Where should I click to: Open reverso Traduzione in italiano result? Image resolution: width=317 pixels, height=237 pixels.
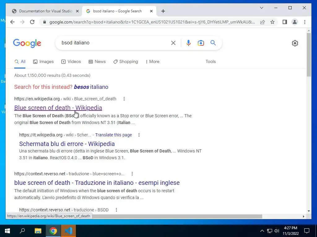(x=97, y=183)
